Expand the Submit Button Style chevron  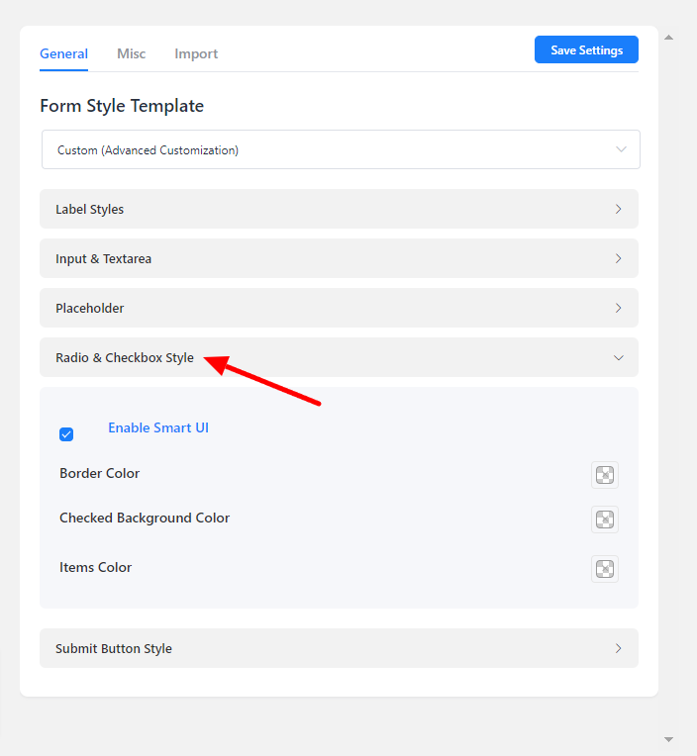tap(618, 648)
